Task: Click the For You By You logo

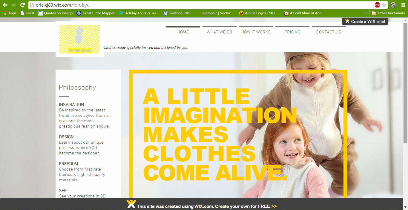Action: [79, 39]
